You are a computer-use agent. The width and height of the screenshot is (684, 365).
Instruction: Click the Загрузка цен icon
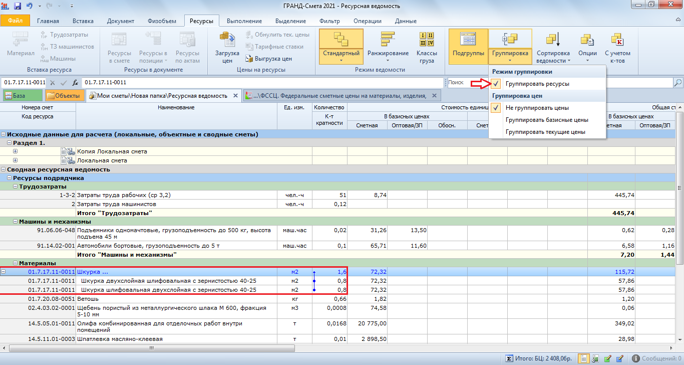click(227, 39)
